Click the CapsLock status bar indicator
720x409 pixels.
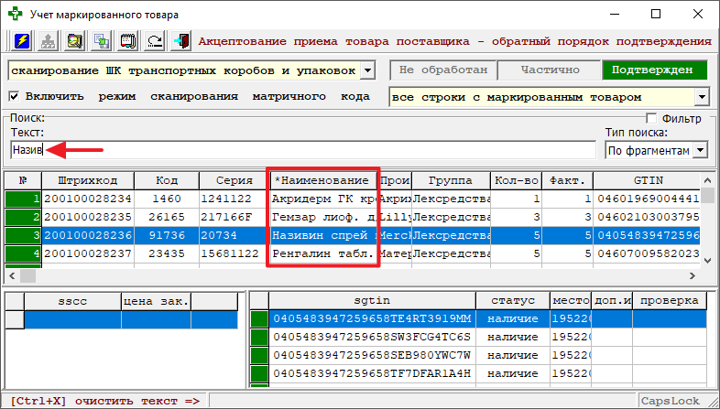click(x=671, y=401)
